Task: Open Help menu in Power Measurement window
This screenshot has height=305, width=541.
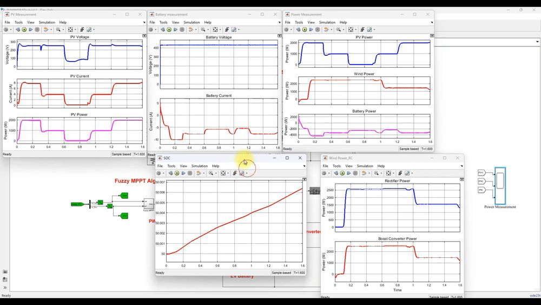Action: (343, 22)
